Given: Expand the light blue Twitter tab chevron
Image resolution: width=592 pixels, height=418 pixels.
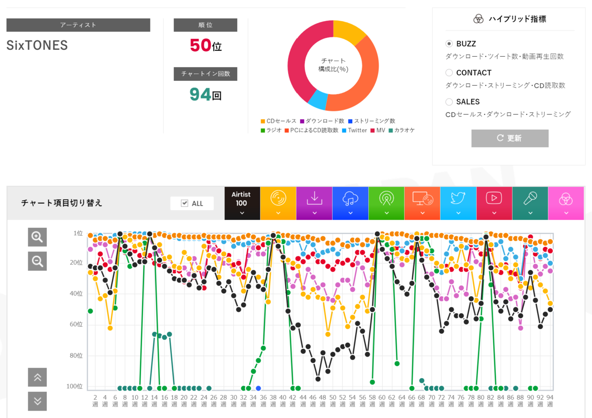Looking at the screenshot, I should tap(458, 213).
